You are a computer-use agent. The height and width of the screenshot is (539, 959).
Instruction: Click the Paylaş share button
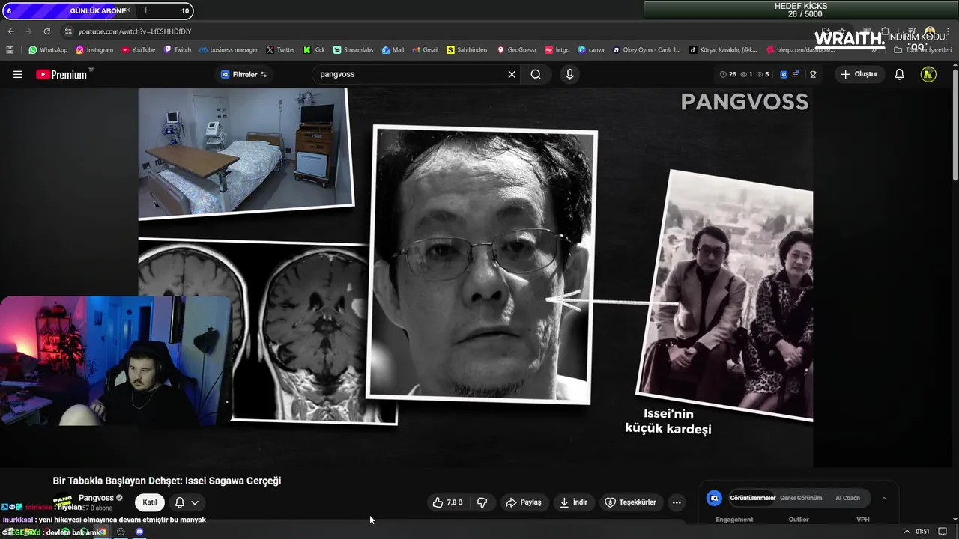pyautogui.click(x=524, y=502)
